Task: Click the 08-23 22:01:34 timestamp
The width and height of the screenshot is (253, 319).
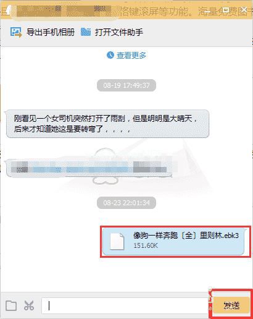Action: pyautogui.click(x=126, y=203)
